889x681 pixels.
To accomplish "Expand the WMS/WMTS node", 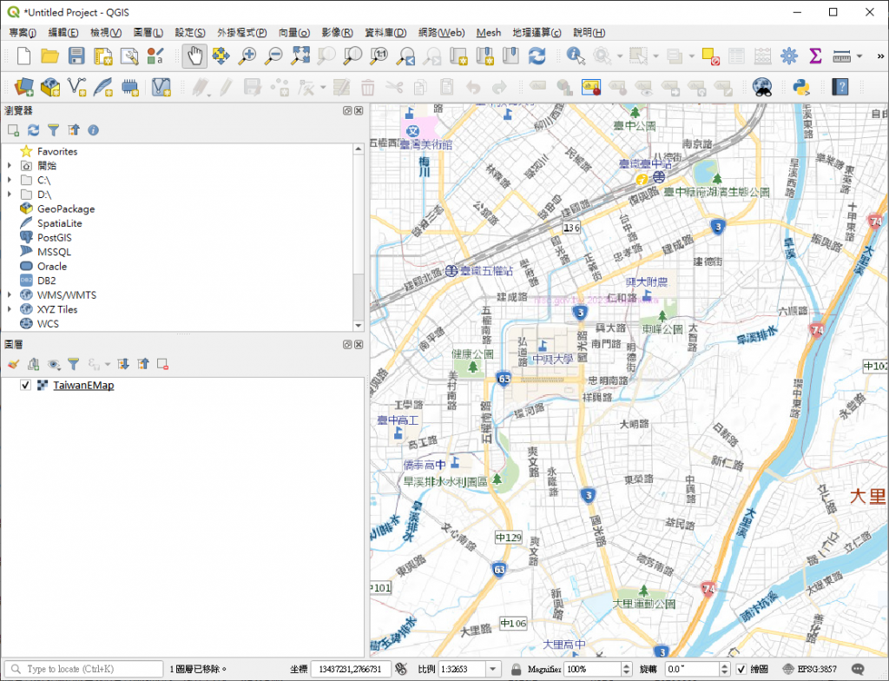I will click(x=9, y=294).
